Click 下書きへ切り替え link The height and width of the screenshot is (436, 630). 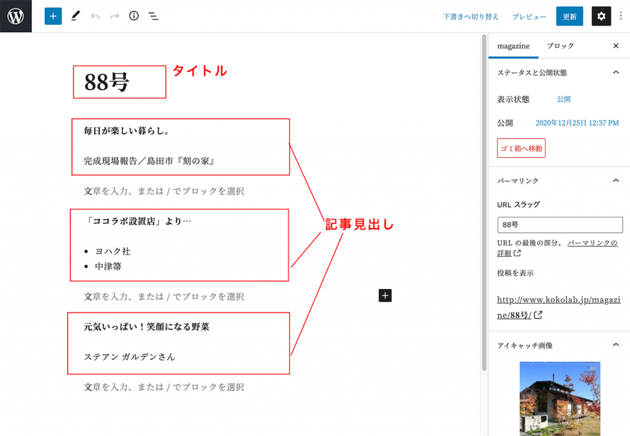(x=471, y=17)
